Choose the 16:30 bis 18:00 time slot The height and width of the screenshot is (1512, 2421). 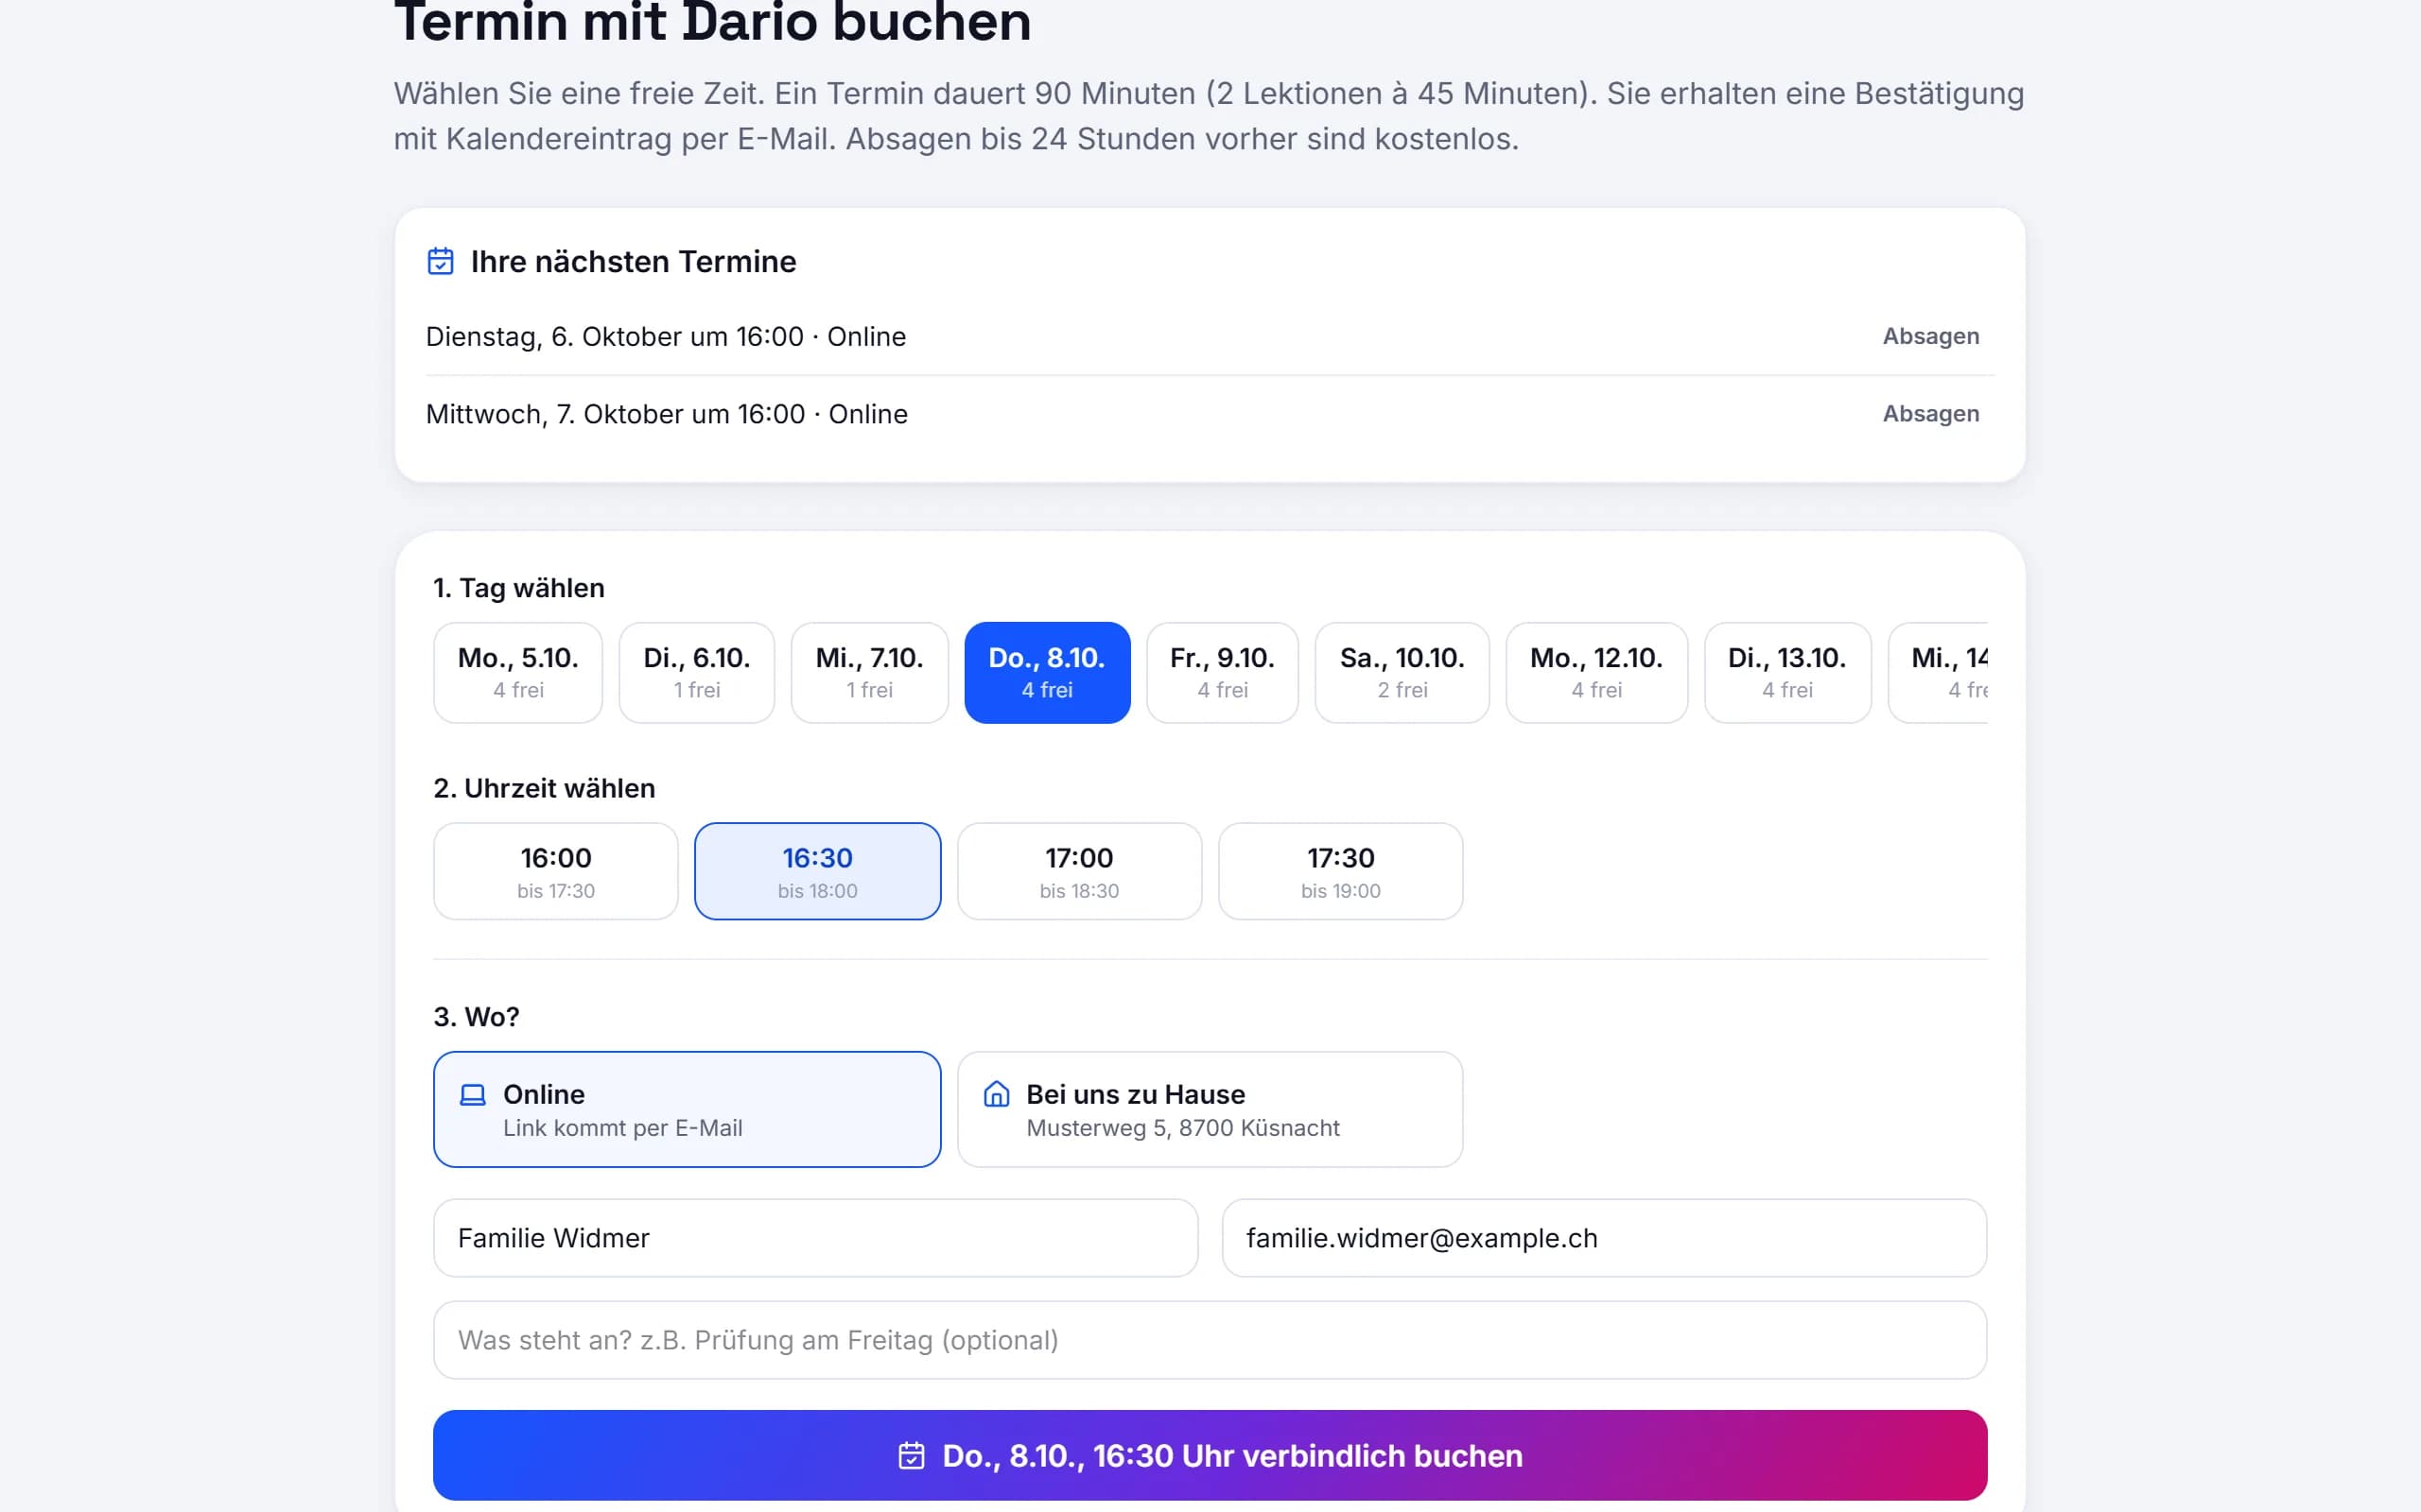click(x=817, y=871)
